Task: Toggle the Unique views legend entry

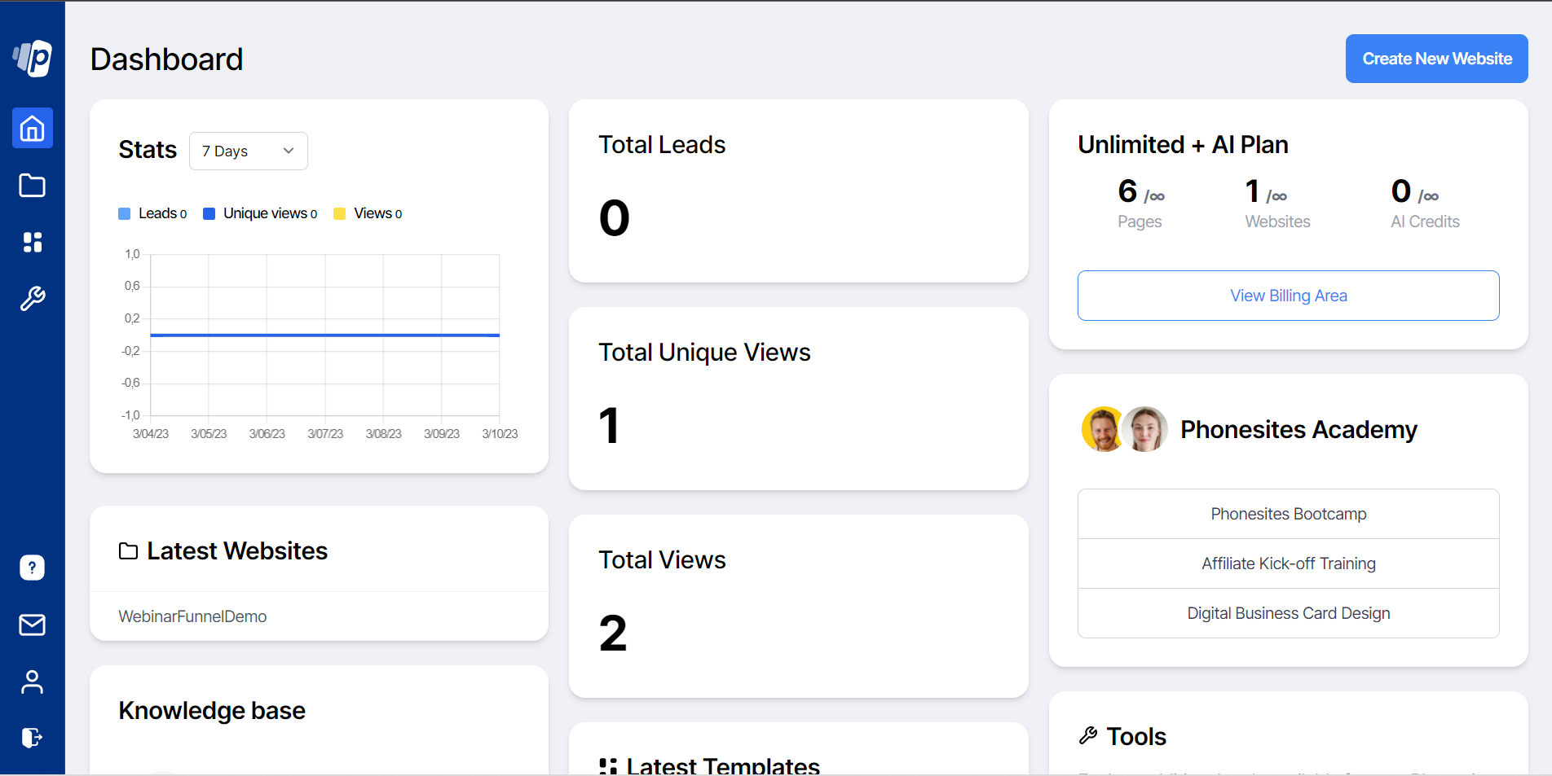Action: pos(259,213)
